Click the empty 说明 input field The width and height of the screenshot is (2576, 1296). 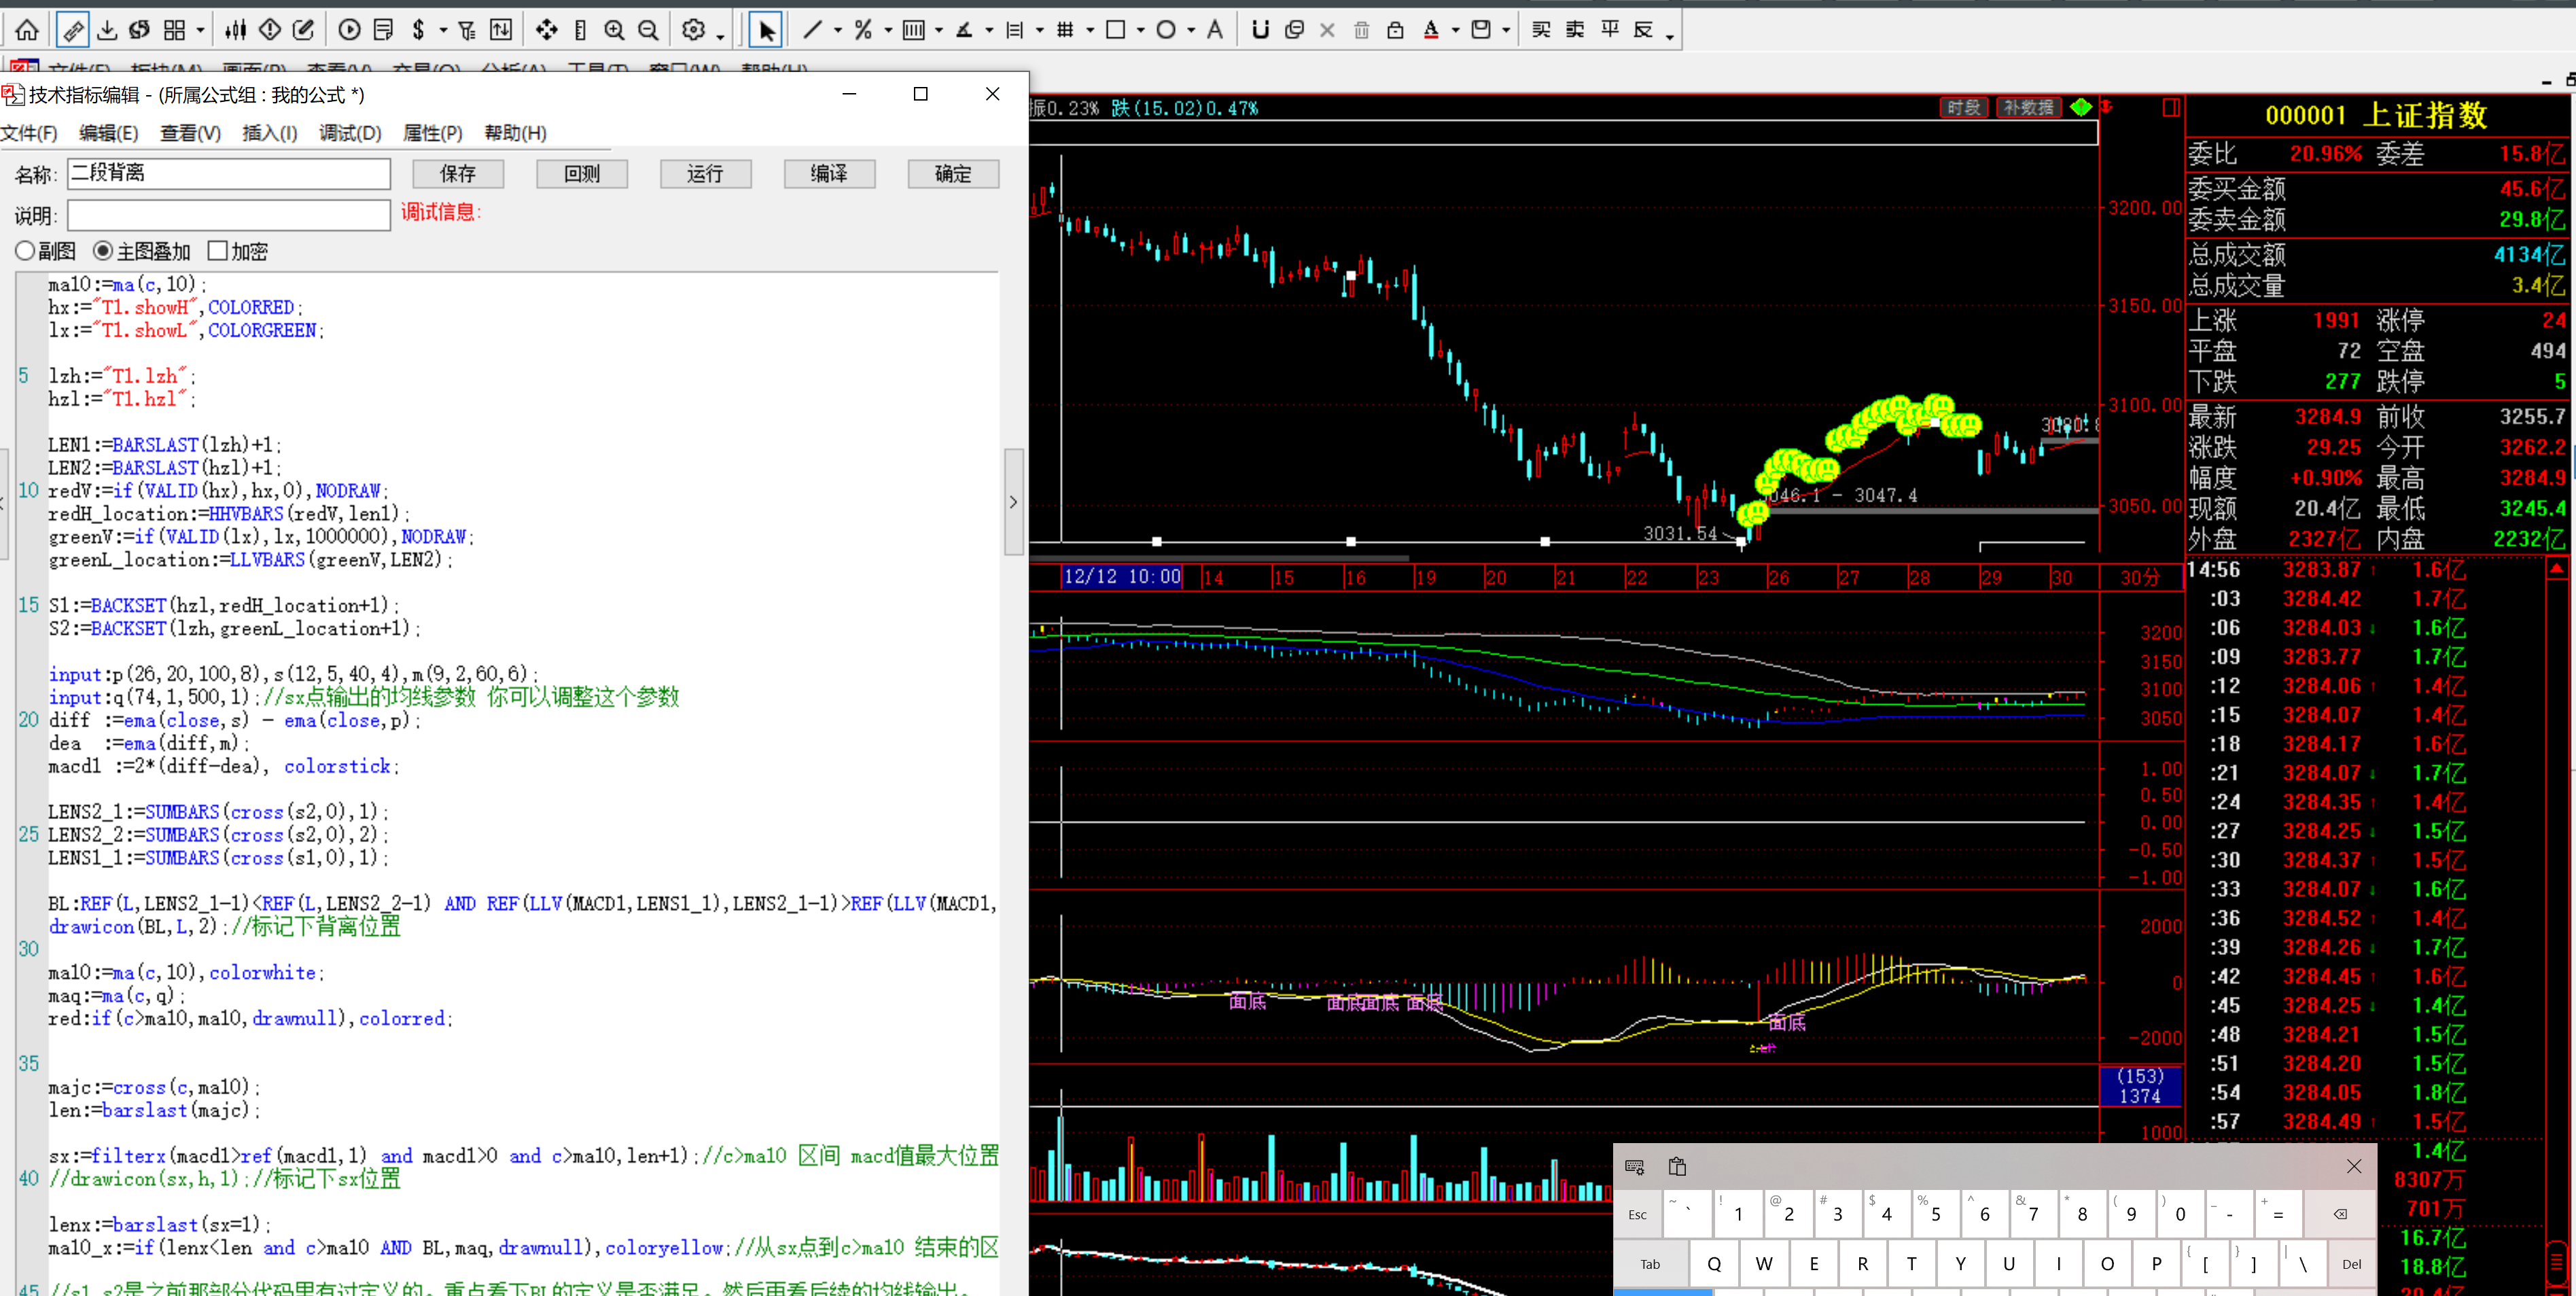coord(229,215)
